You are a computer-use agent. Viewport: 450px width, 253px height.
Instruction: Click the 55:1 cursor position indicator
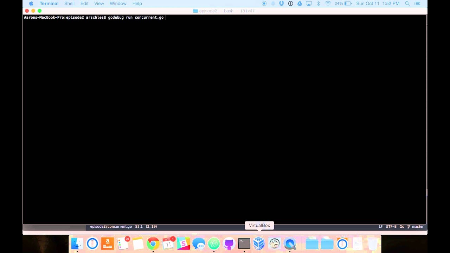[139, 227]
